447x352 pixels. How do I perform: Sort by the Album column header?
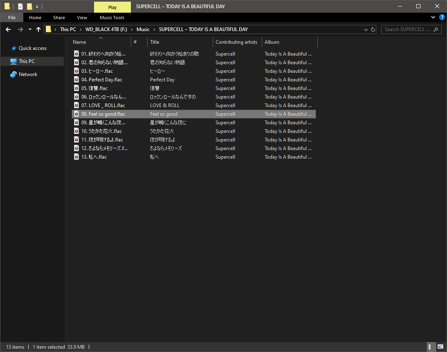click(290, 42)
